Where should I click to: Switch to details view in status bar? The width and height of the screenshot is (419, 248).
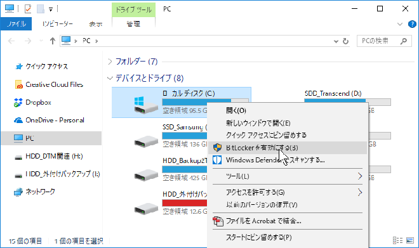point(397,240)
